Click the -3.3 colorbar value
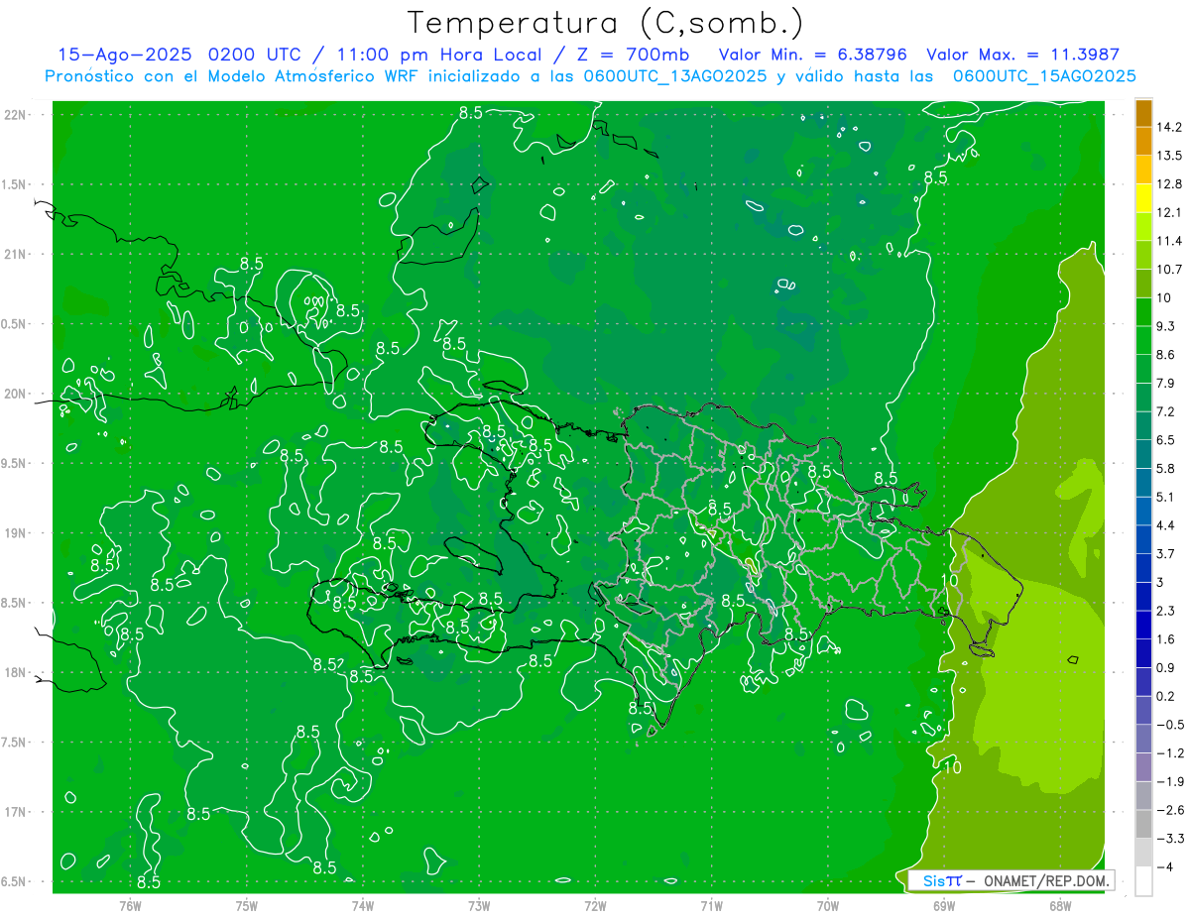Screen dimensions: 1190x919 click(x=1168, y=838)
